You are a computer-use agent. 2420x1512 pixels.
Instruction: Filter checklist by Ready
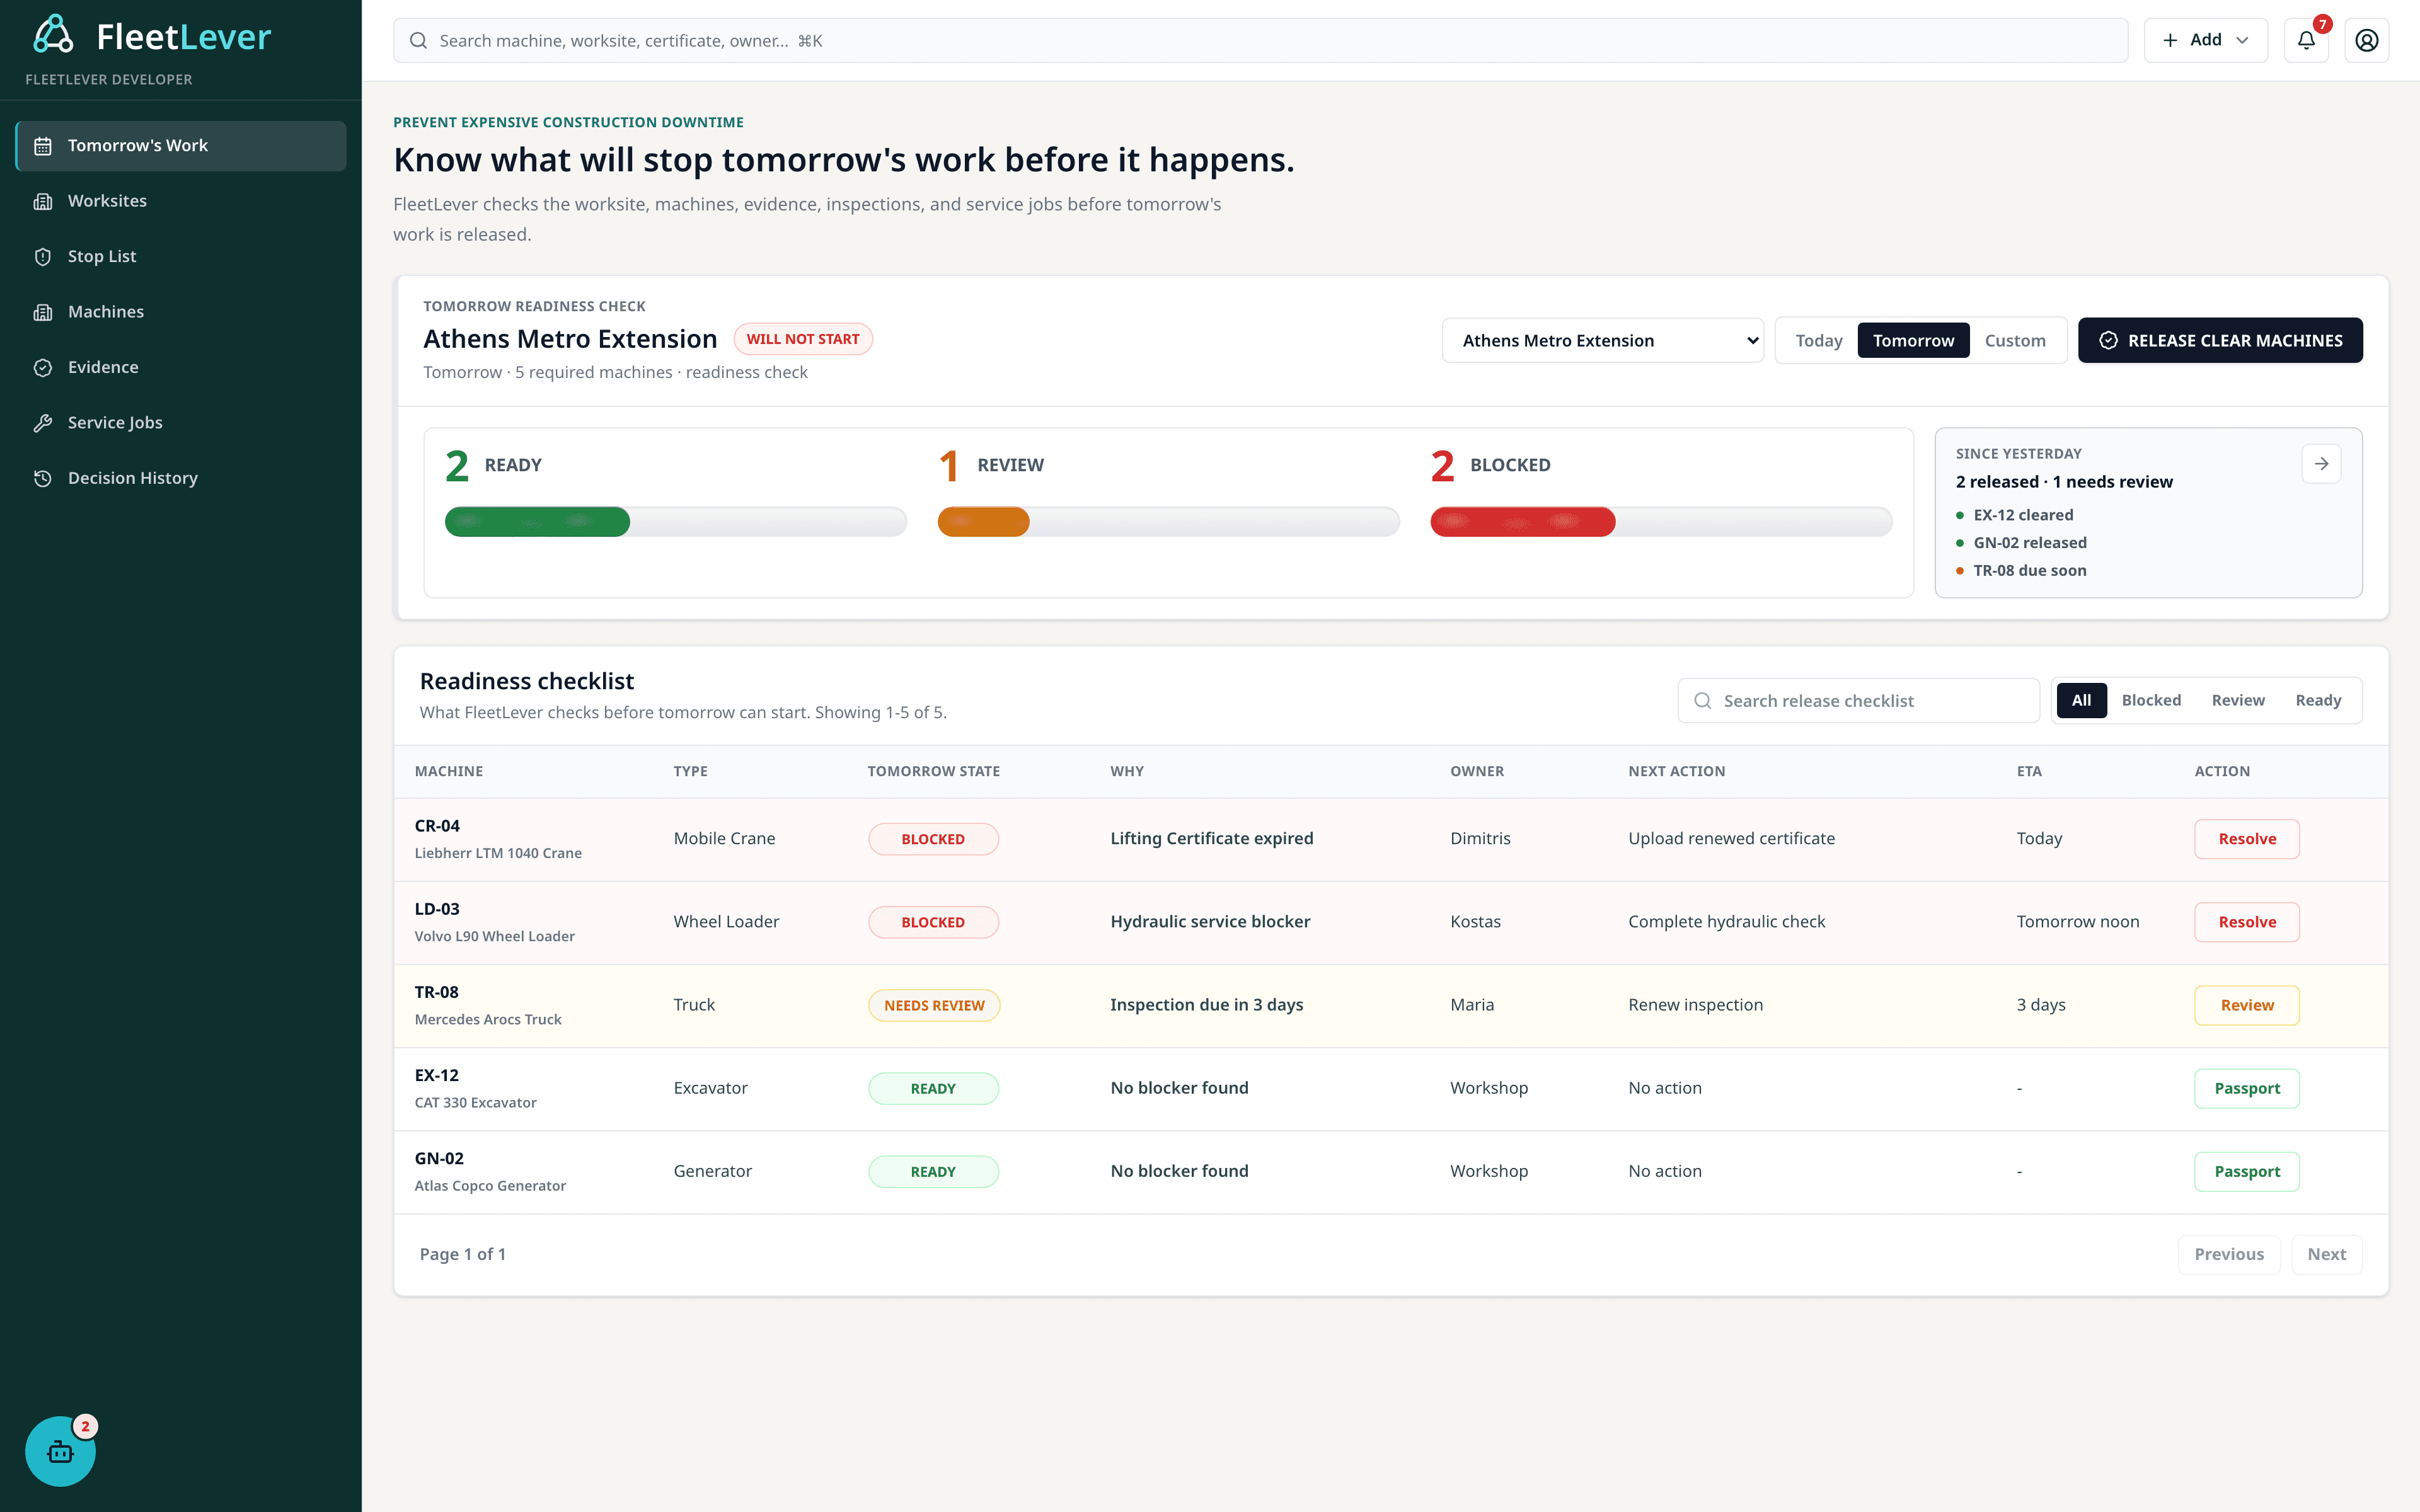pos(2318,700)
